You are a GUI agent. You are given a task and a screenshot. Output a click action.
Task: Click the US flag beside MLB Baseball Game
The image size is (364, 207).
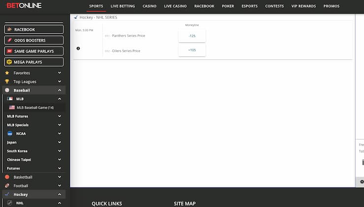point(12,107)
